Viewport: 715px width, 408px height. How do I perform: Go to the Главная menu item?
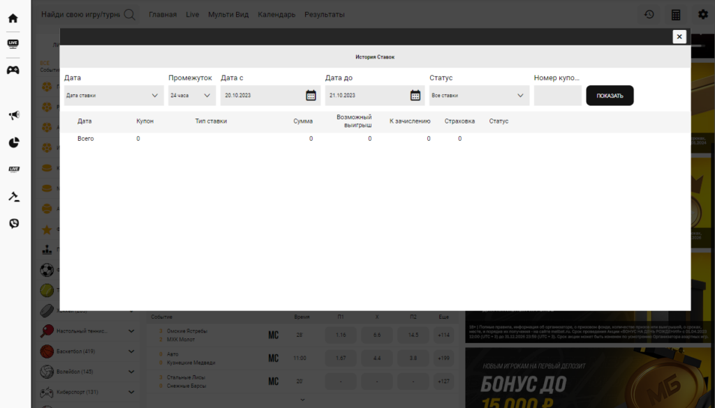pyautogui.click(x=163, y=15)
